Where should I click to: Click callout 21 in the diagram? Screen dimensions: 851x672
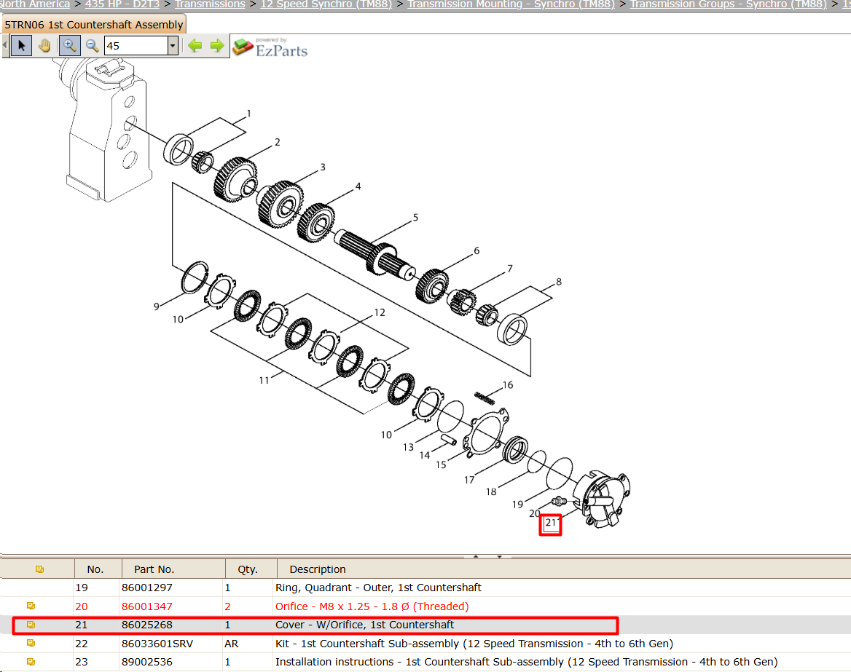pos(550,523)
